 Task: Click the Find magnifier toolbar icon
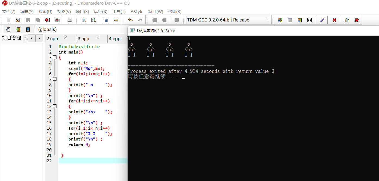tap(84, 20)
